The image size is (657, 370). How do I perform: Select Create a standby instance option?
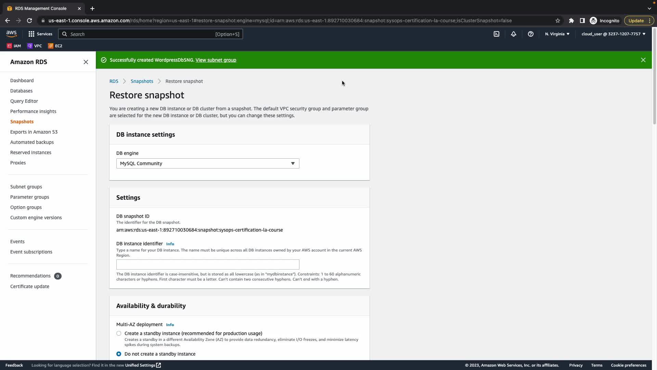[119, 333]
